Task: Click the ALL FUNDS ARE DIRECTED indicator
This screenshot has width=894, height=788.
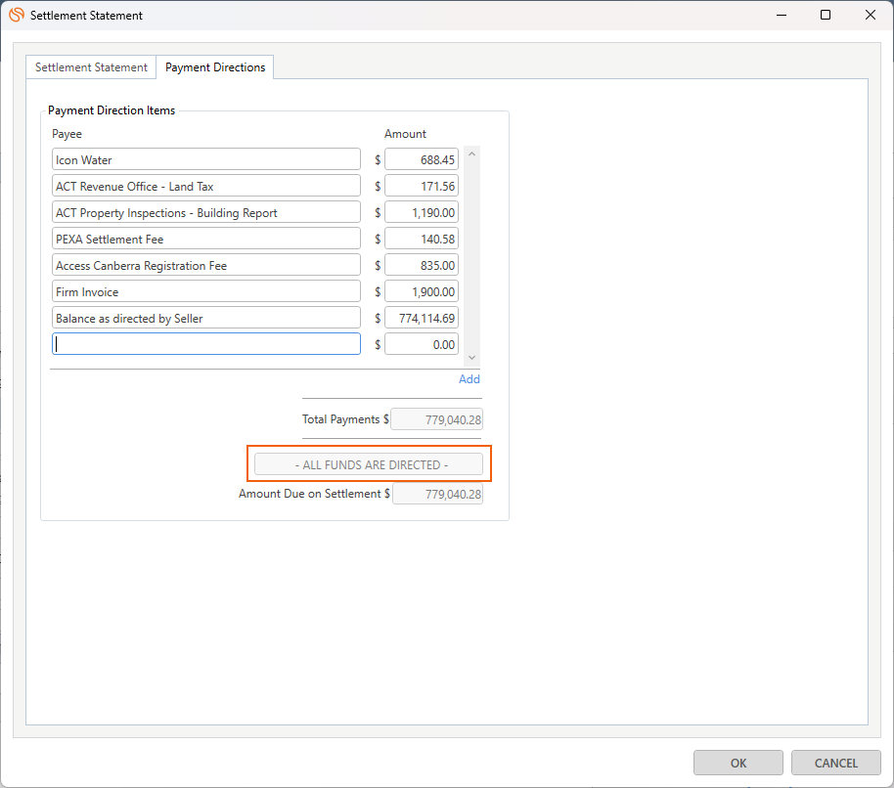Action: (369, 464)
